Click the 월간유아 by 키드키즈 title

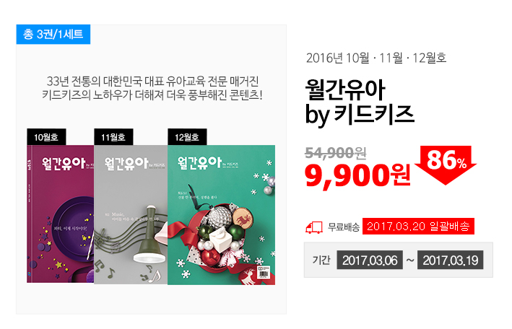tap(360, 102)
